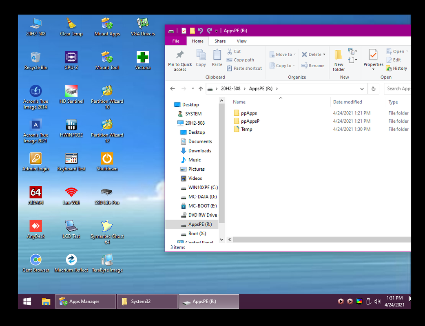Click the History button
Screen dimensions: 425x326
click(396, 68)
